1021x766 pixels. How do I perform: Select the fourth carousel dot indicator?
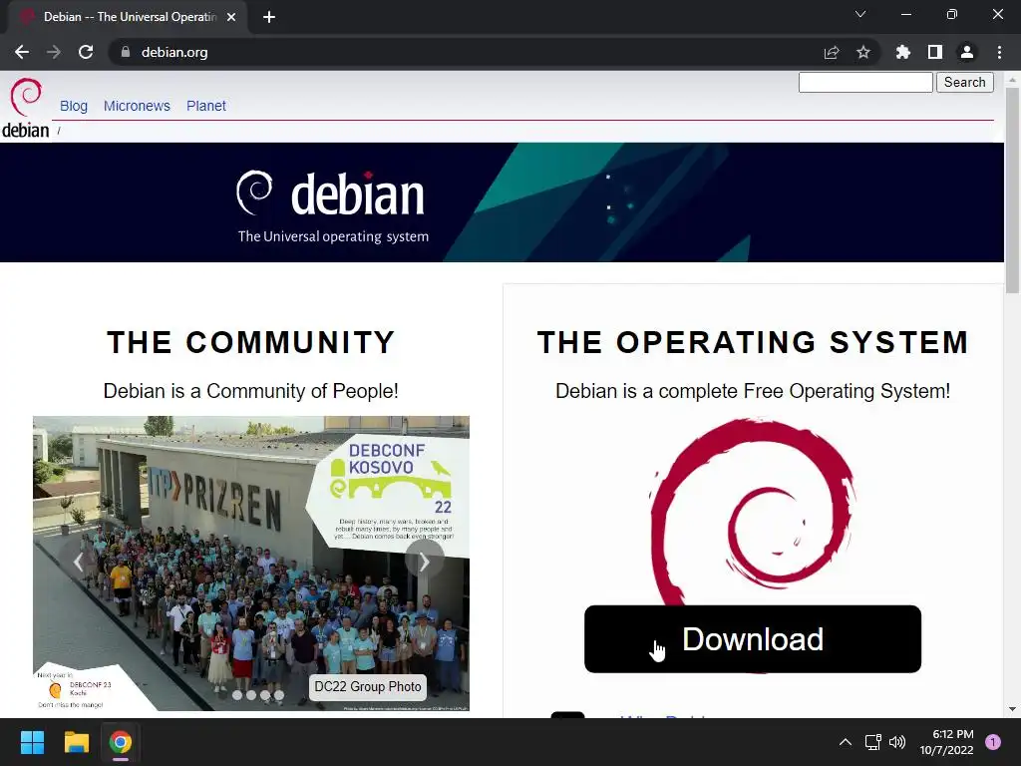(x=279, y=695)
